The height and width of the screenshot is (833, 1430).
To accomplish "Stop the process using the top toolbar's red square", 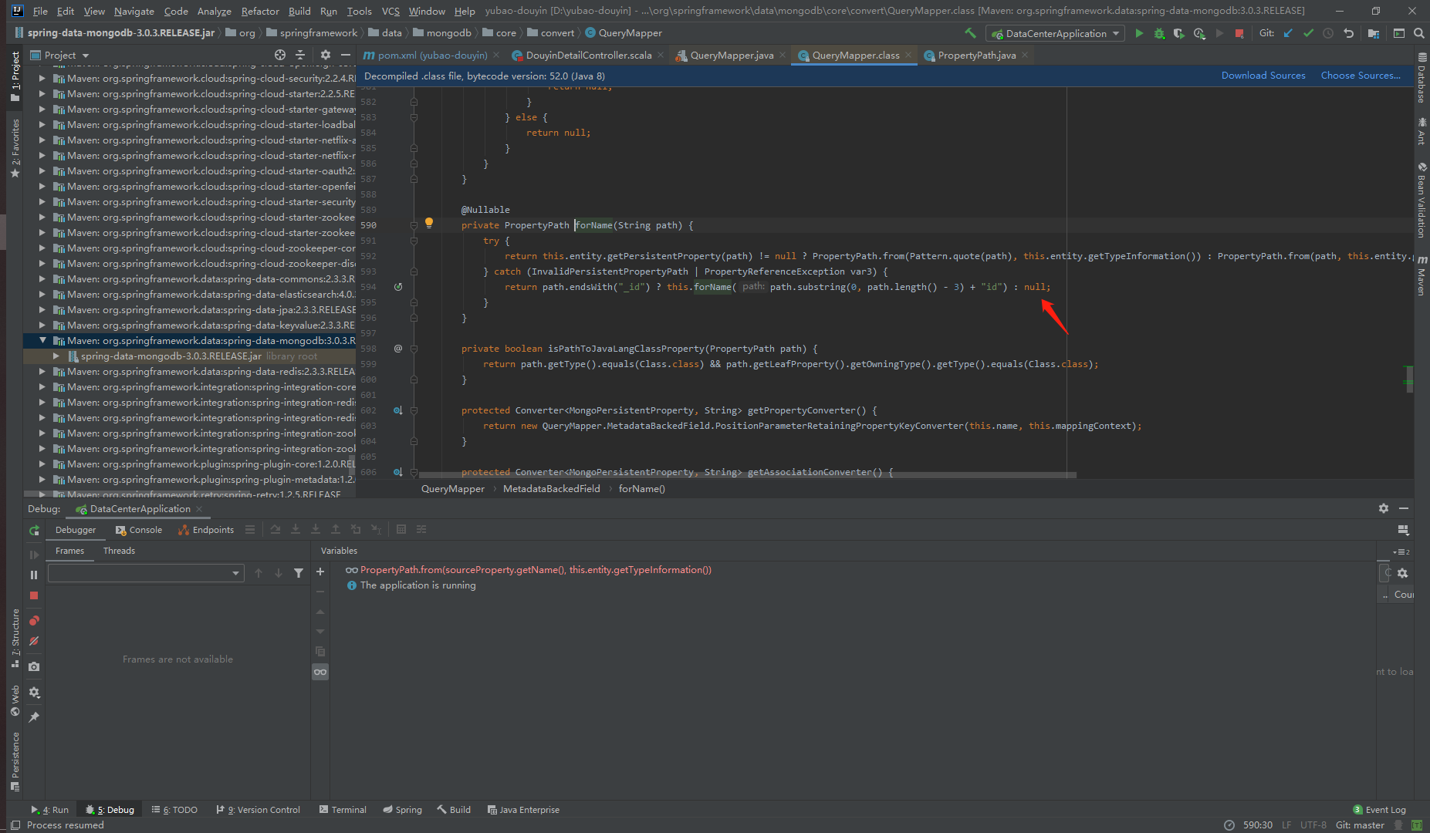I will point(1239,33).
